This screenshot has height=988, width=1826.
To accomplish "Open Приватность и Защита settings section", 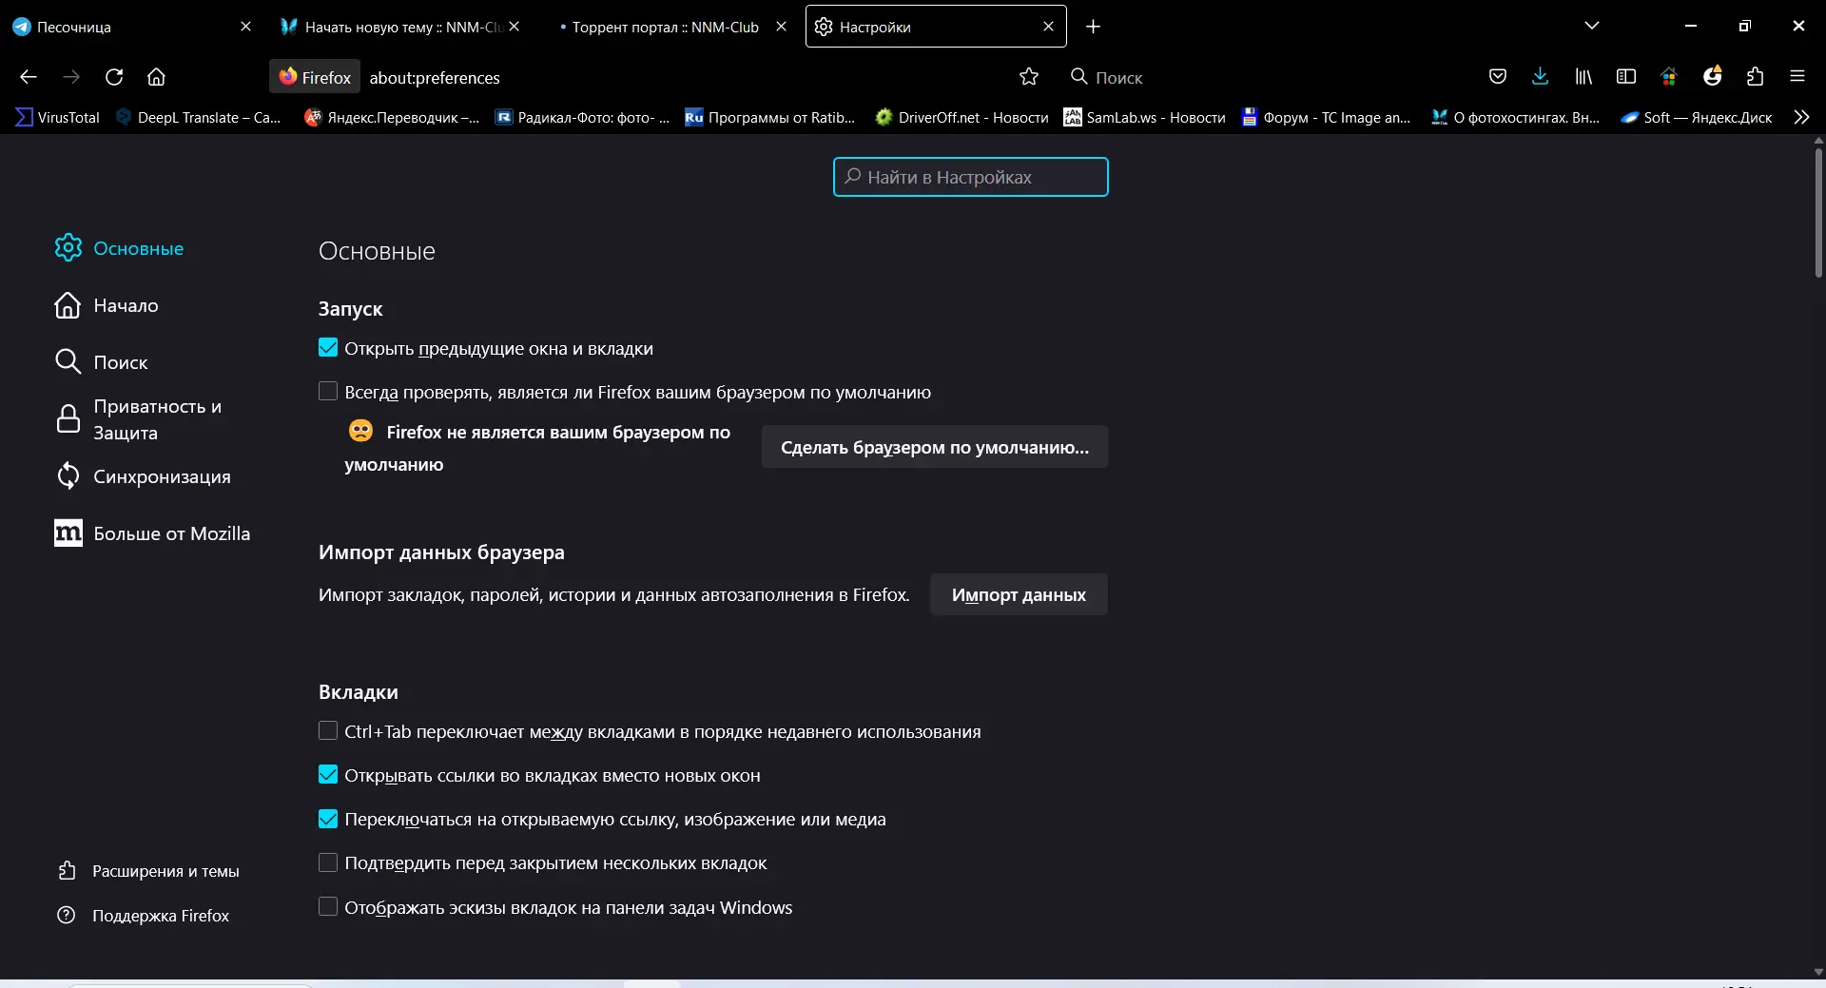I will (x=156, y=419).
